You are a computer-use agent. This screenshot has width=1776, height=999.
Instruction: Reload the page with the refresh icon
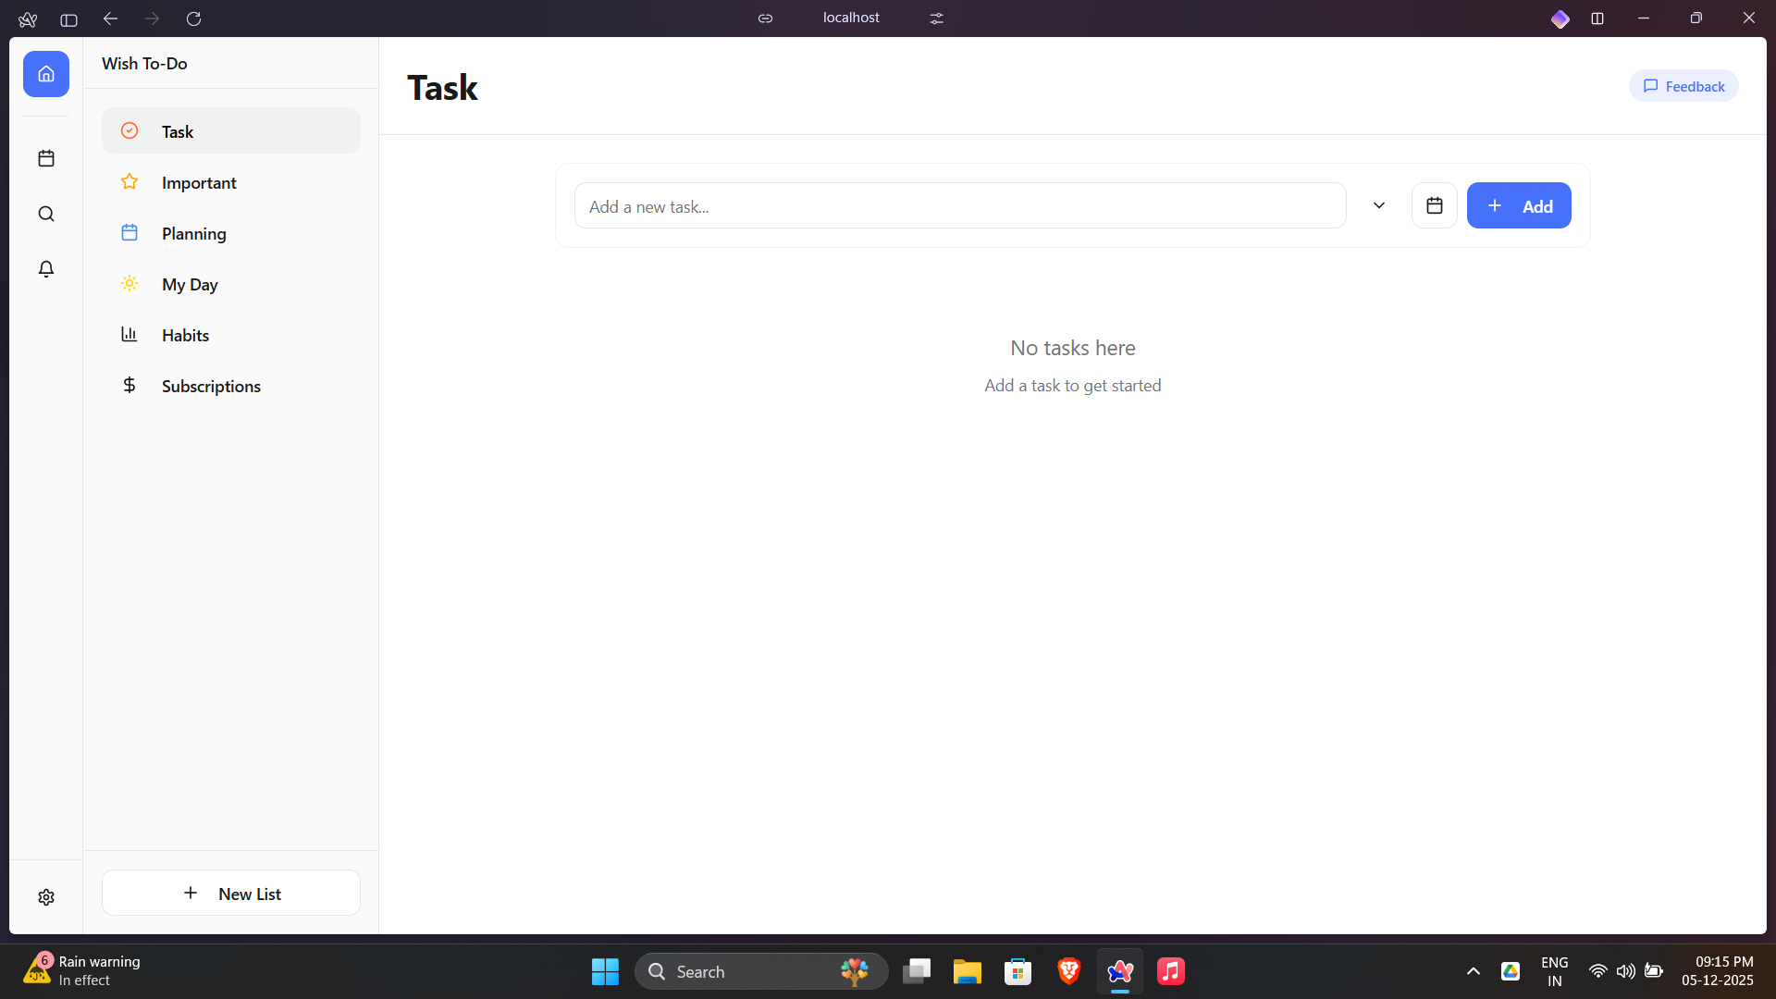(194, 18)
